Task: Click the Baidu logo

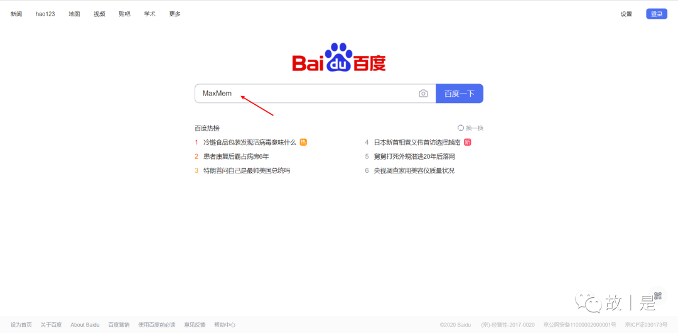Action: pyautogui.click(x=338, y=57)
